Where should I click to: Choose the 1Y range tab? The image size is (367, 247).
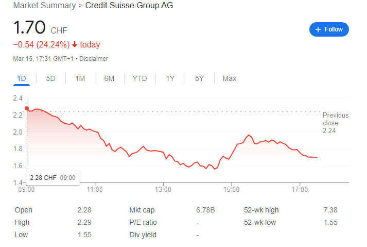(170, 78)
